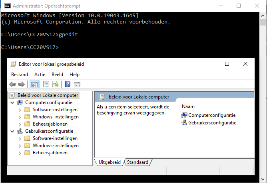The width and height of the screenshot is (267, 183).
Task: Open the Beeld menu
Action: click(x=57, y=75)
